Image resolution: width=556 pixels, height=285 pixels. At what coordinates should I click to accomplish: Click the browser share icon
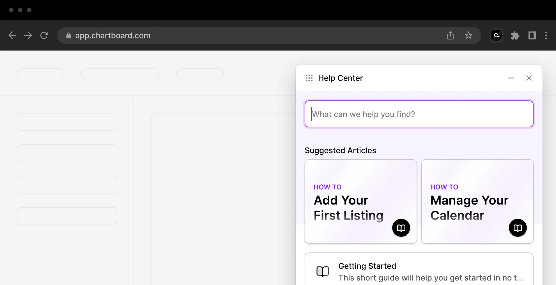point(450,35)
